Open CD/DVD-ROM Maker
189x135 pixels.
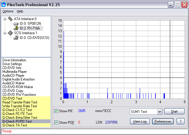point(18,87)
